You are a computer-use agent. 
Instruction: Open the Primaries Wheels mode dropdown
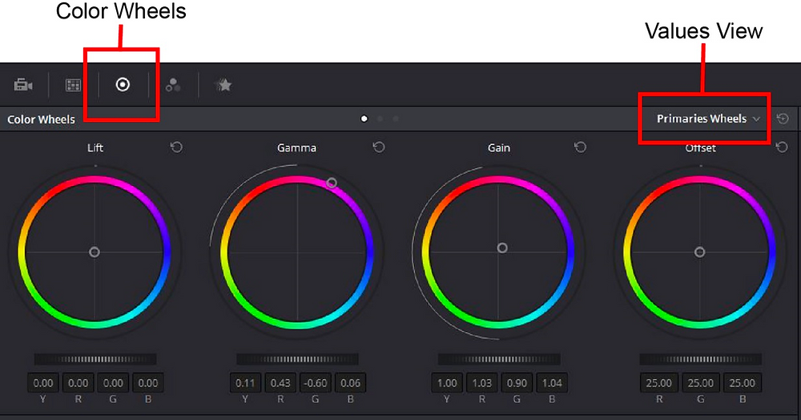pos(708,119)
